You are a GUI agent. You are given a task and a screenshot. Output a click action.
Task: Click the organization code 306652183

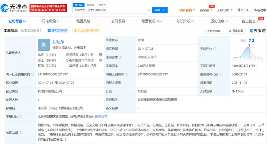tap(239, 74)
